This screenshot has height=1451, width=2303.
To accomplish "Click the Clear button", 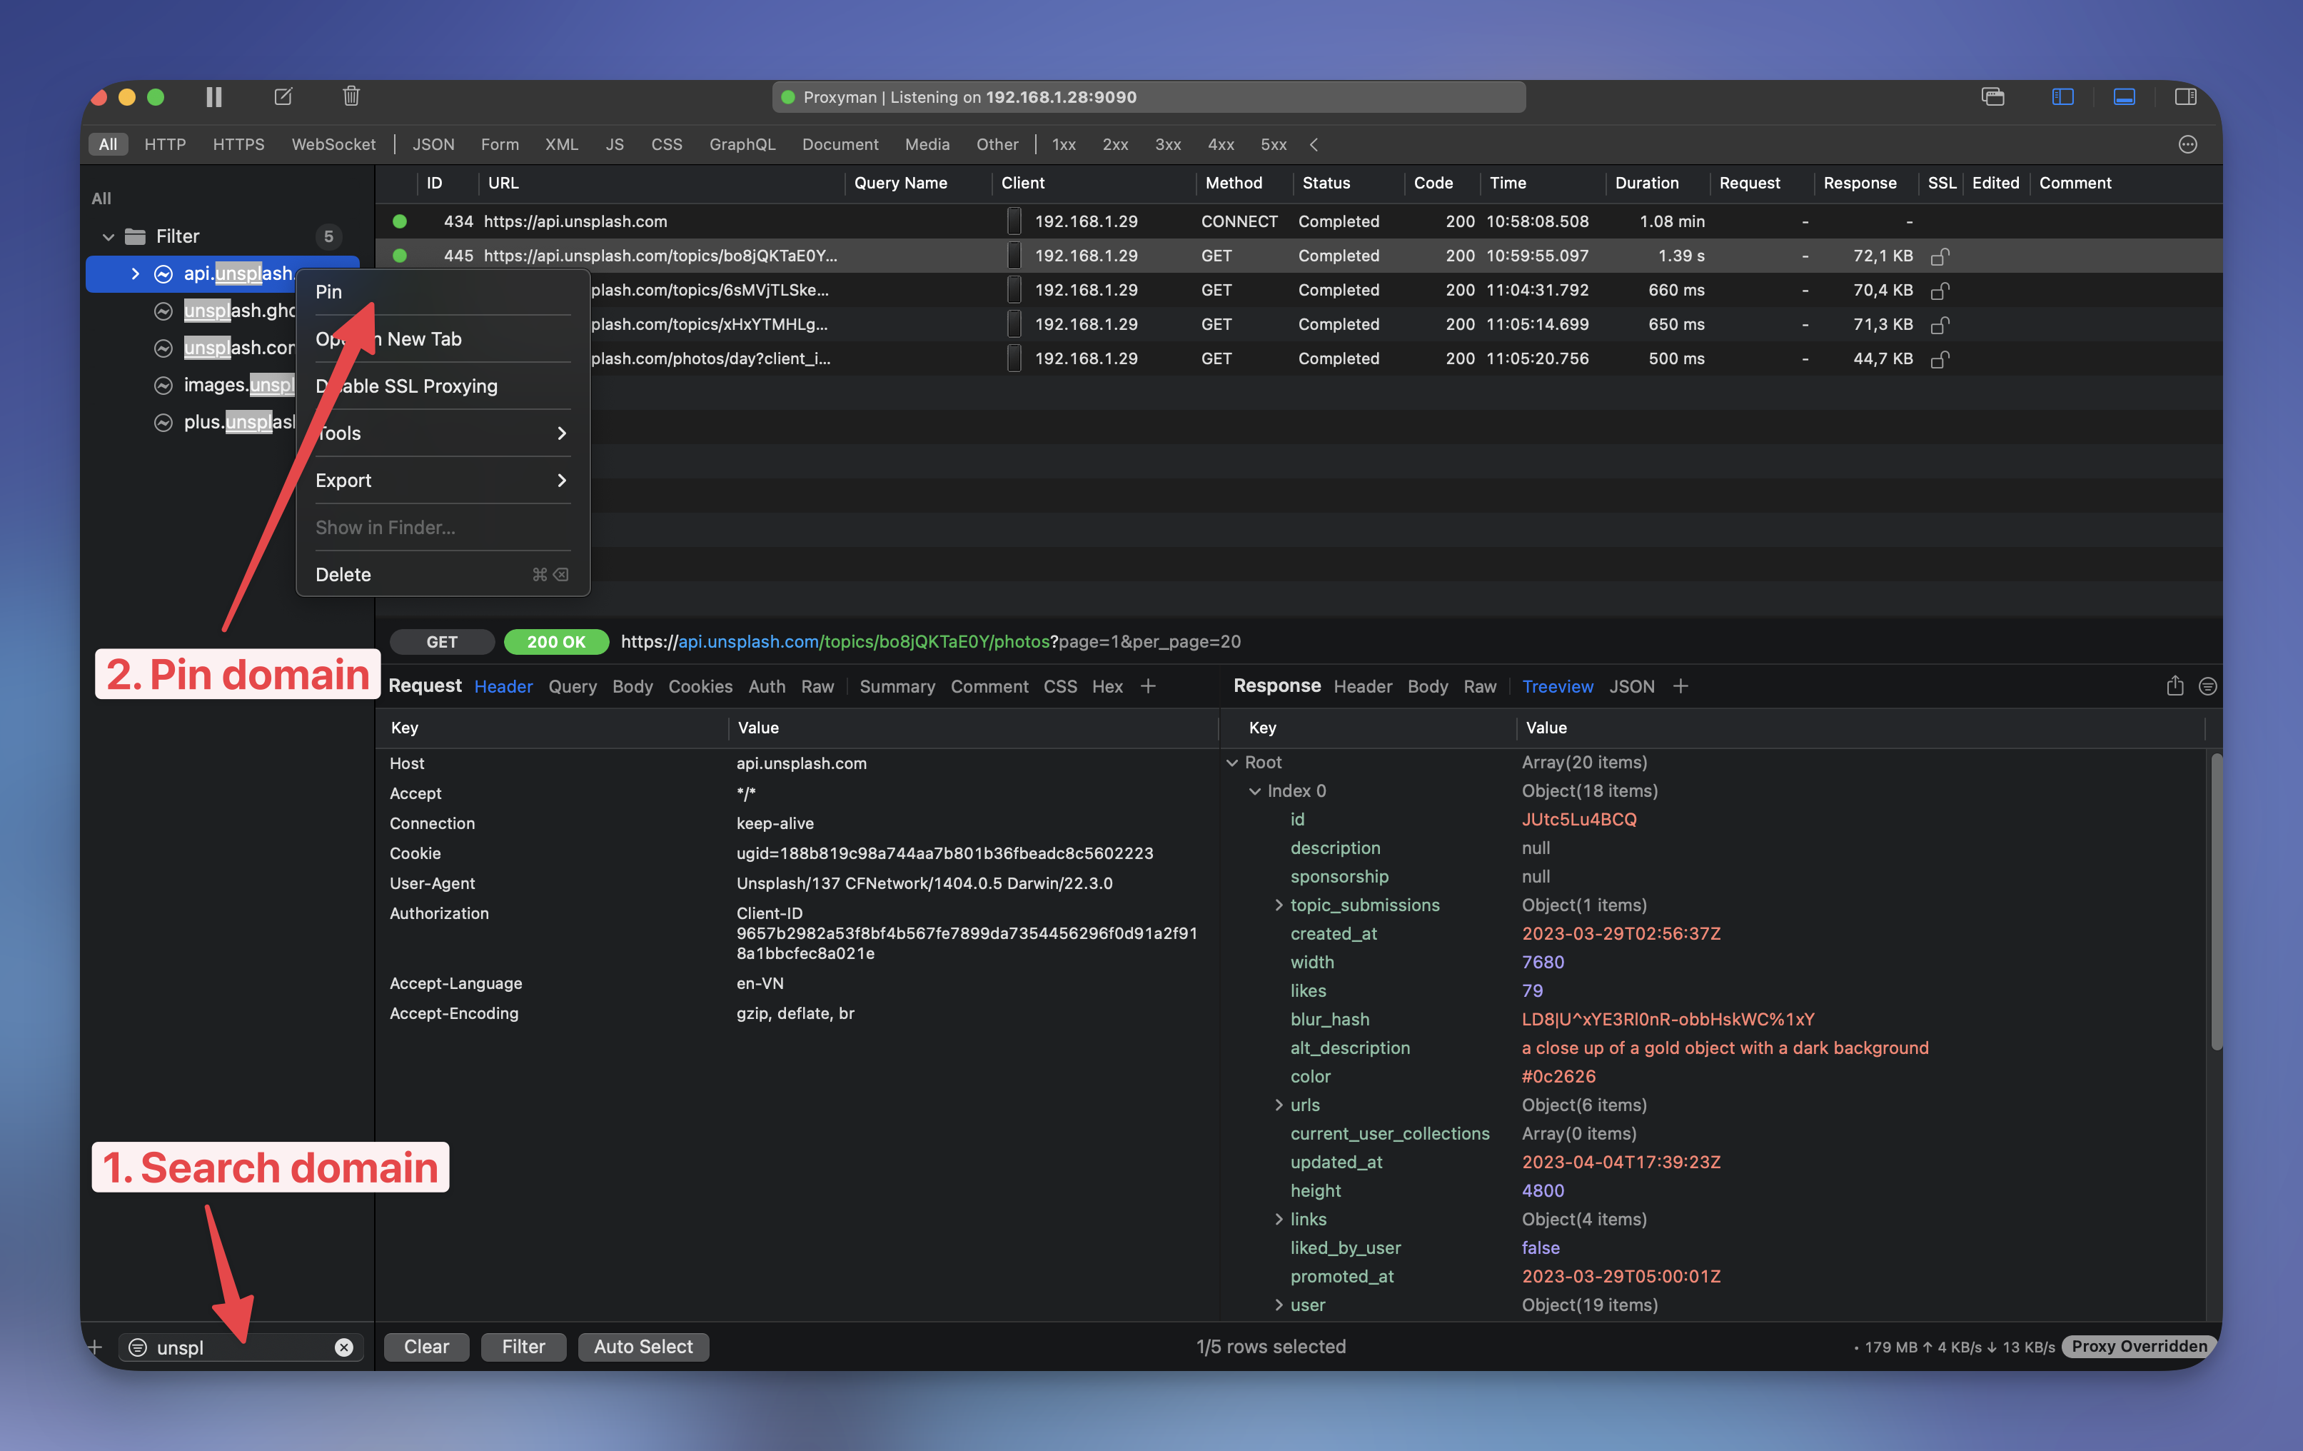I will (427, 1347).
